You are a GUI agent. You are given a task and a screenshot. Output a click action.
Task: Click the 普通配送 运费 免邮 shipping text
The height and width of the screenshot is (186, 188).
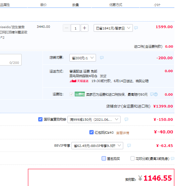coord(83,71)
